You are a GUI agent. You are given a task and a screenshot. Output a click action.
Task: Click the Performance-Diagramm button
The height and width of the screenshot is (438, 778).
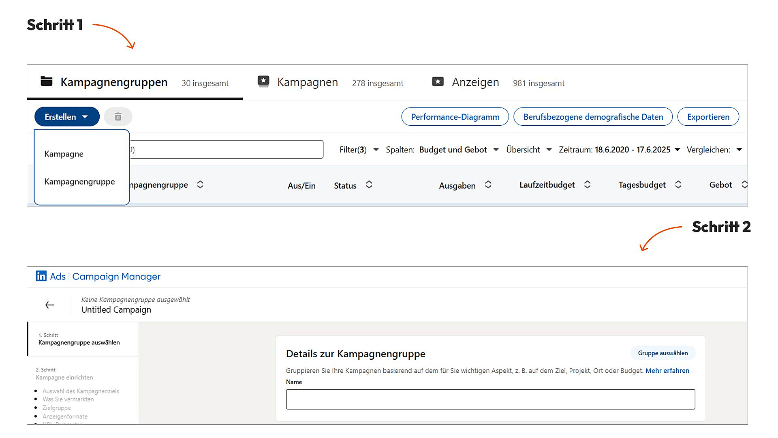pyautogui.click(x=455, y=117)
